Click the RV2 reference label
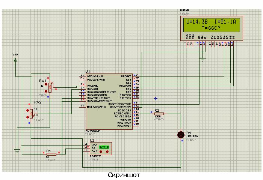The height and width of the screenshot is (180, 263). pos(38,102)
